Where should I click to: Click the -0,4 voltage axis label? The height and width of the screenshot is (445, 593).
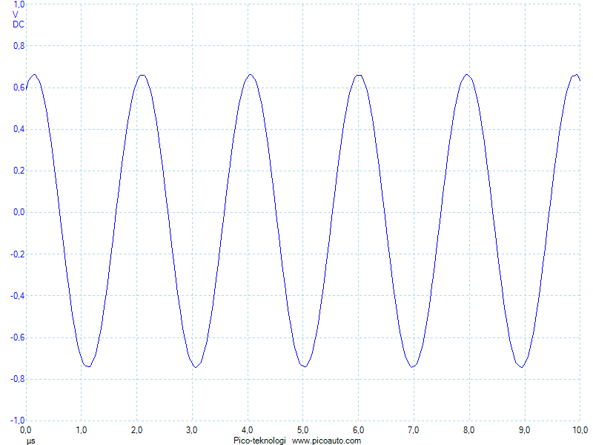[17, 295]
